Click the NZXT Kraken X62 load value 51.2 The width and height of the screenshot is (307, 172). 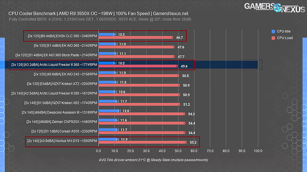pos(186,104)
